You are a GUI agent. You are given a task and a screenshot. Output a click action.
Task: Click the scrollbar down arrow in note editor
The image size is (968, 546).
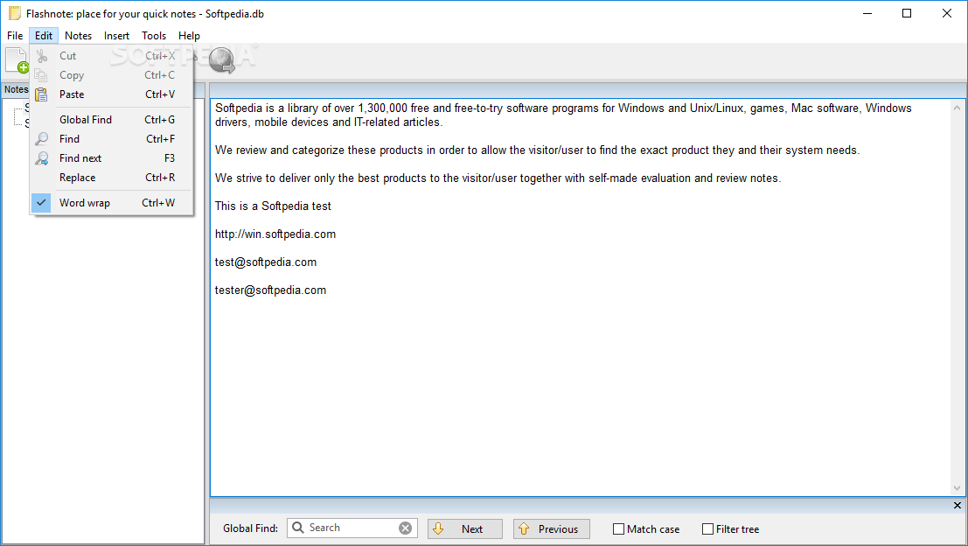[957, 488]
